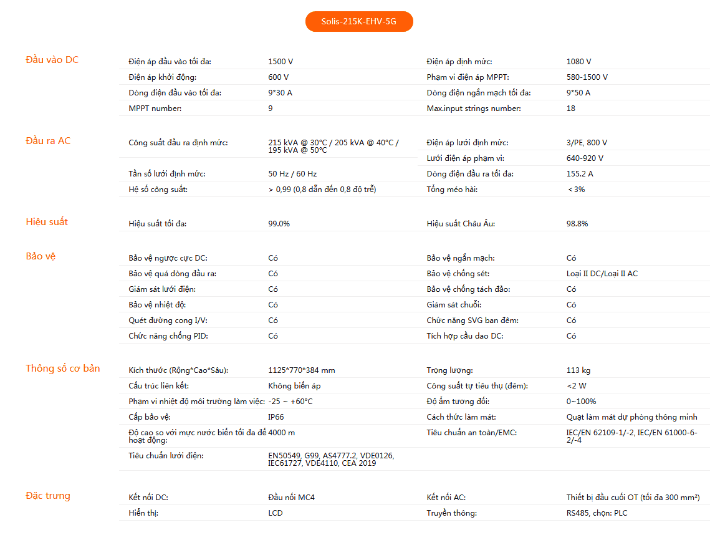Select the "Thông số cơ bản" section heading
710x540 pixels.
click(x=62, y=369)
